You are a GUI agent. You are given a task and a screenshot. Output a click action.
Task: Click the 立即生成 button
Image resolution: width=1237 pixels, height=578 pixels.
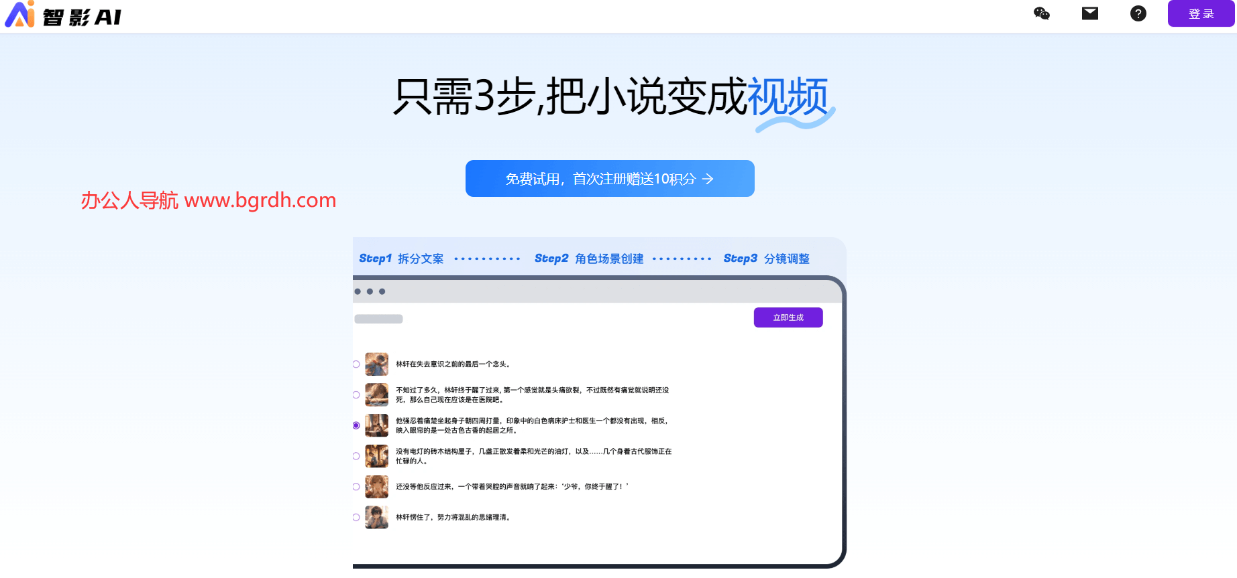(x=788, y=317)
